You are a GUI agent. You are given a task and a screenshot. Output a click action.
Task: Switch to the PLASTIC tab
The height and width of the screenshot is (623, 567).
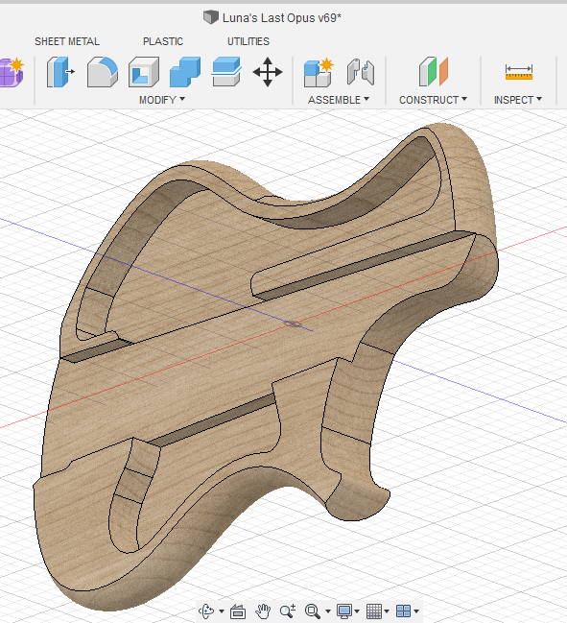pos(163,41)
